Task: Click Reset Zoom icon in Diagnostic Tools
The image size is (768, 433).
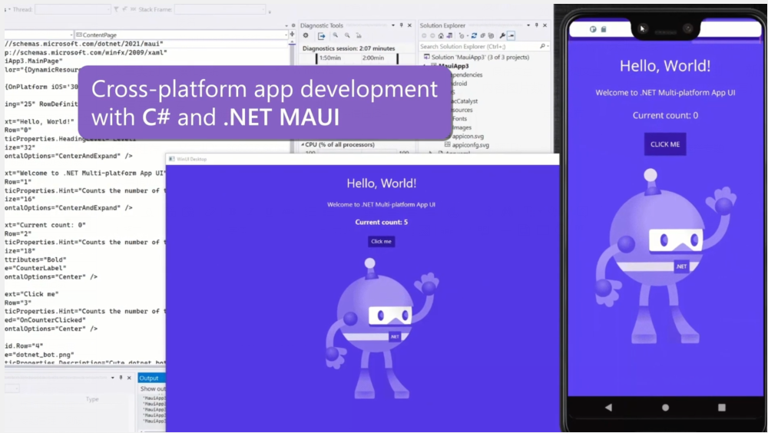Action: [359, 35]
